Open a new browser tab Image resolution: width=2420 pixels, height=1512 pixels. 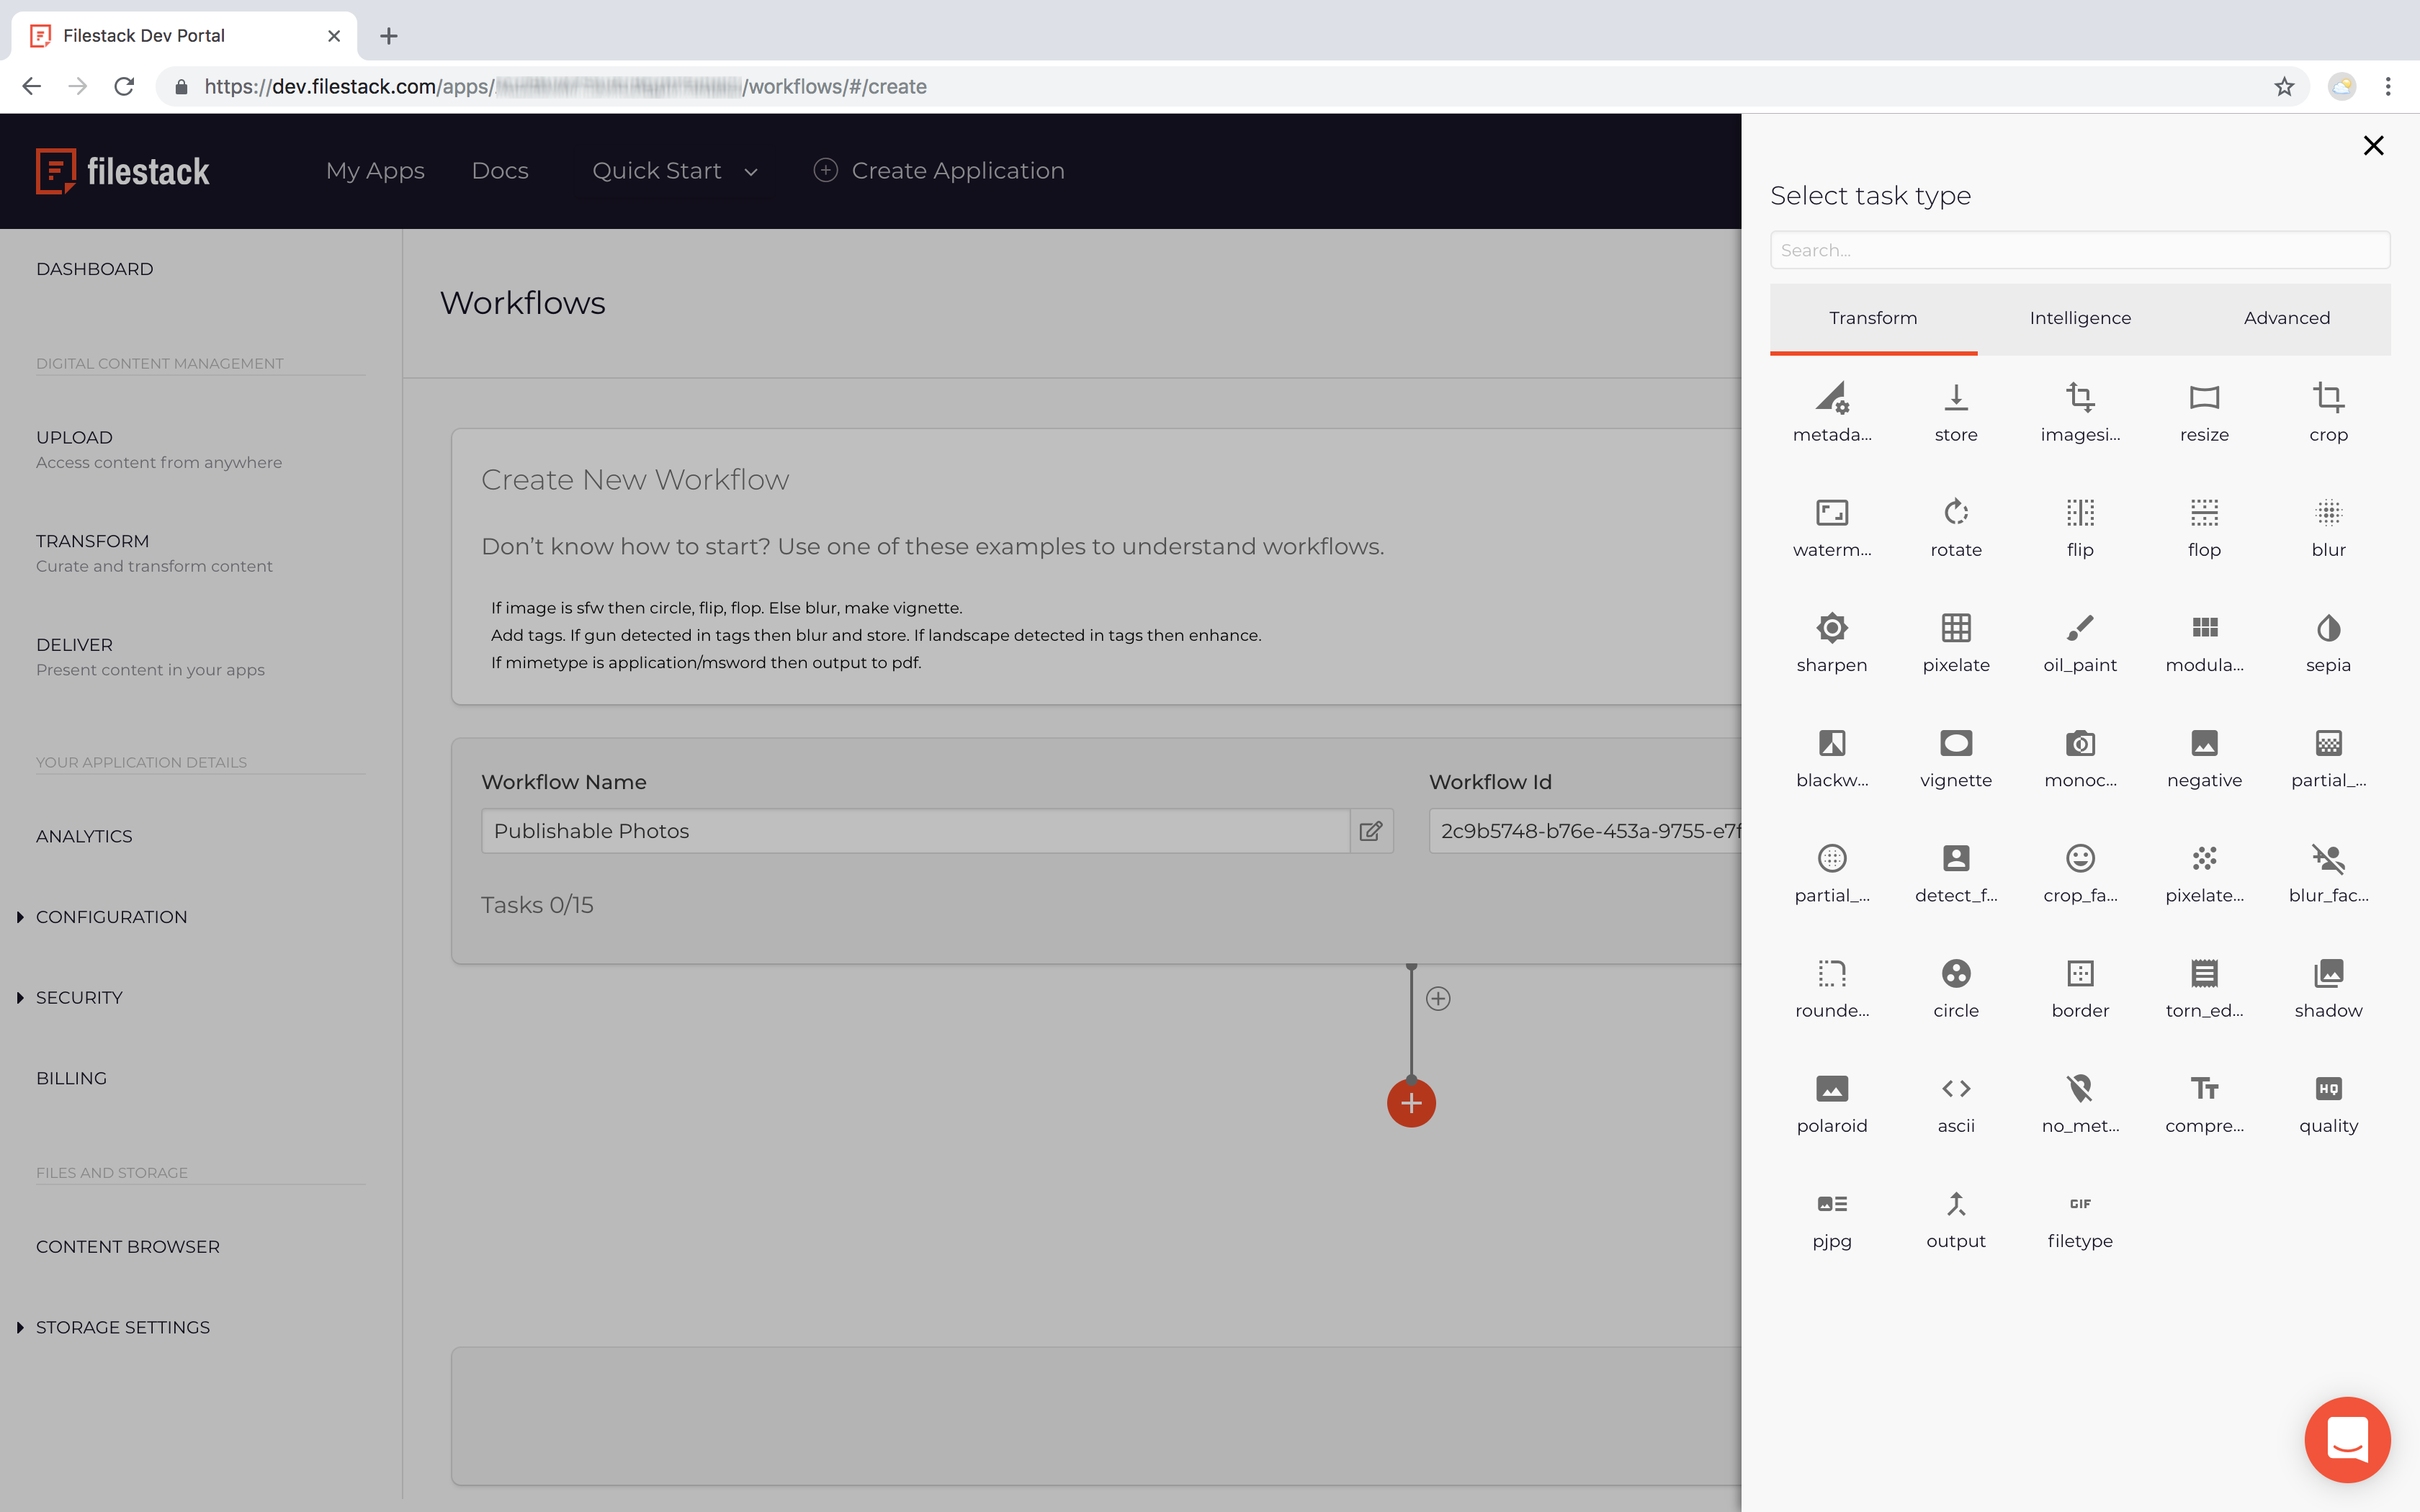389,36
